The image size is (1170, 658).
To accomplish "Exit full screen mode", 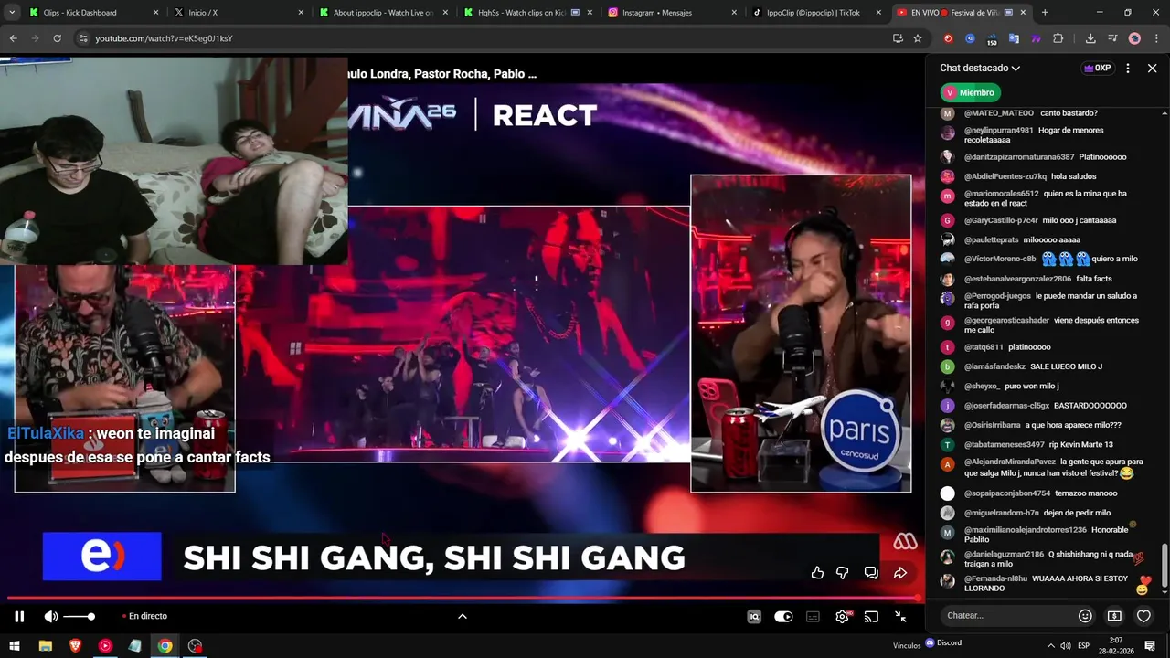I will click(x=900, y=617).
